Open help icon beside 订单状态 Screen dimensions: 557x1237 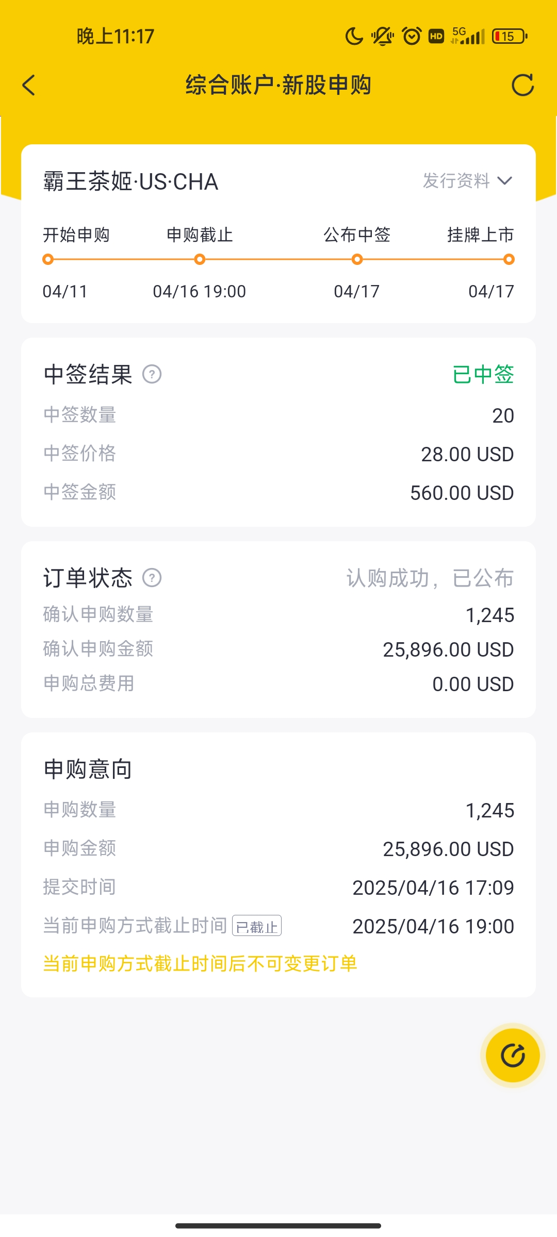click(x=152, y=578)
